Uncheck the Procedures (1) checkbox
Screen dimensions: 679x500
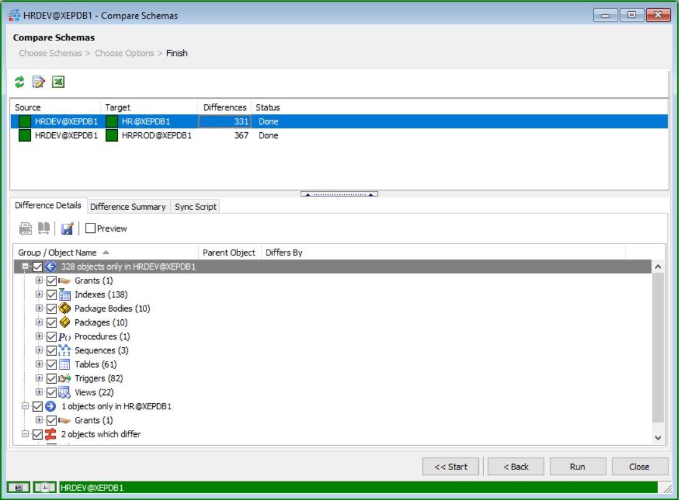(52, 337)
